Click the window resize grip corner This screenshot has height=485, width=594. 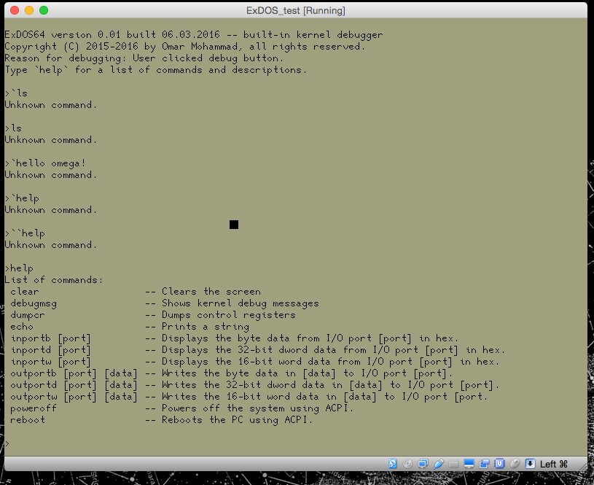(583, 467)
